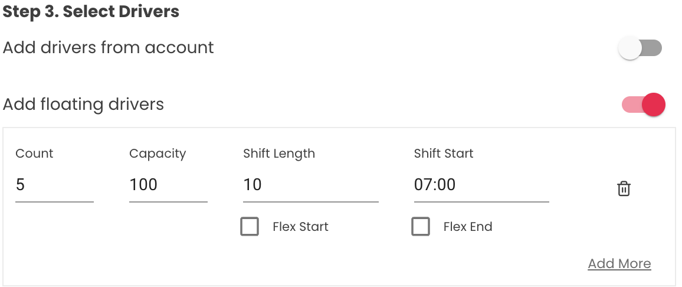The image size is (682, 287).
Task: Click the Add More link
Action: 619,264
